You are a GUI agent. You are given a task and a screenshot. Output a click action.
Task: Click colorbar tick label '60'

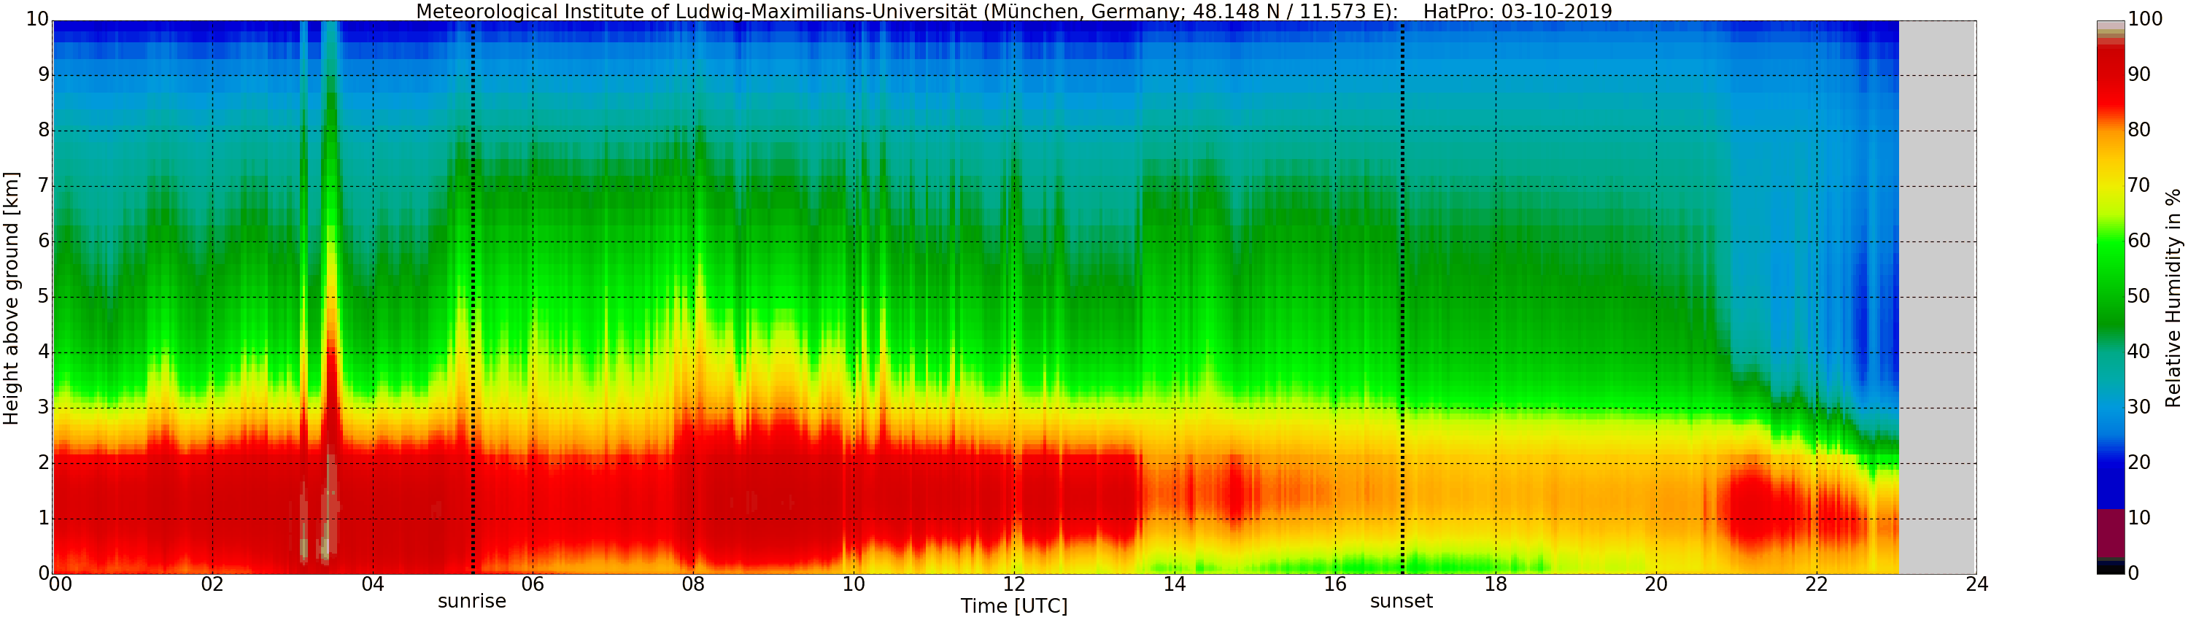tap(2138, 241)
